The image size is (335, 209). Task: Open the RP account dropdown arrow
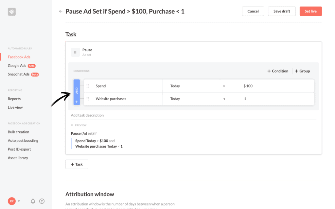[x=19, y=201]
